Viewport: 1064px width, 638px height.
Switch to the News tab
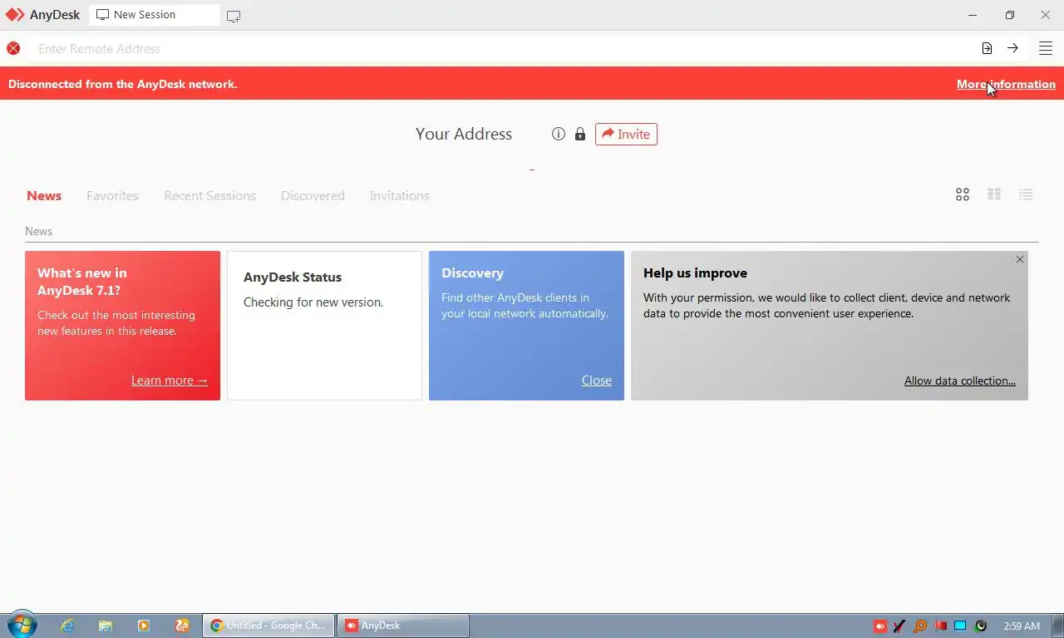[44, 196]
